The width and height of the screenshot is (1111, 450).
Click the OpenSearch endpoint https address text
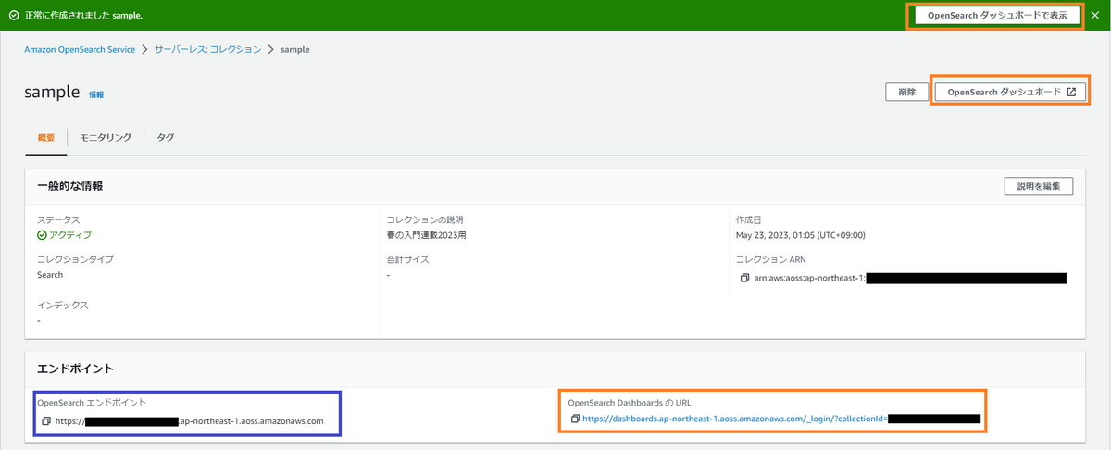tap(190, 420)
